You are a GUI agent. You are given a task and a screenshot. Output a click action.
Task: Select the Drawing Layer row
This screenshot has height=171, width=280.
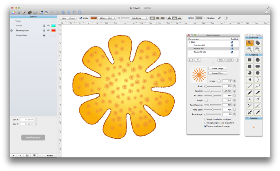coord(33,30)
